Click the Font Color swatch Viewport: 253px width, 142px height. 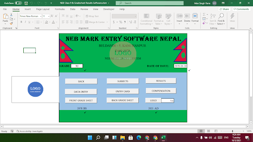(53, 22)
